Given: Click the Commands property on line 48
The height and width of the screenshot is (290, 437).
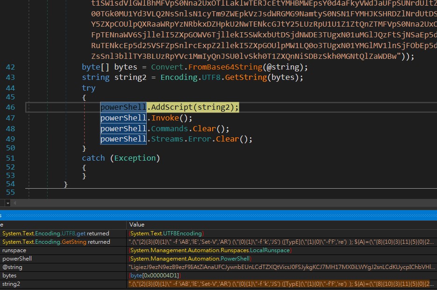Looking at the screenshot, I should pos(170,129).
